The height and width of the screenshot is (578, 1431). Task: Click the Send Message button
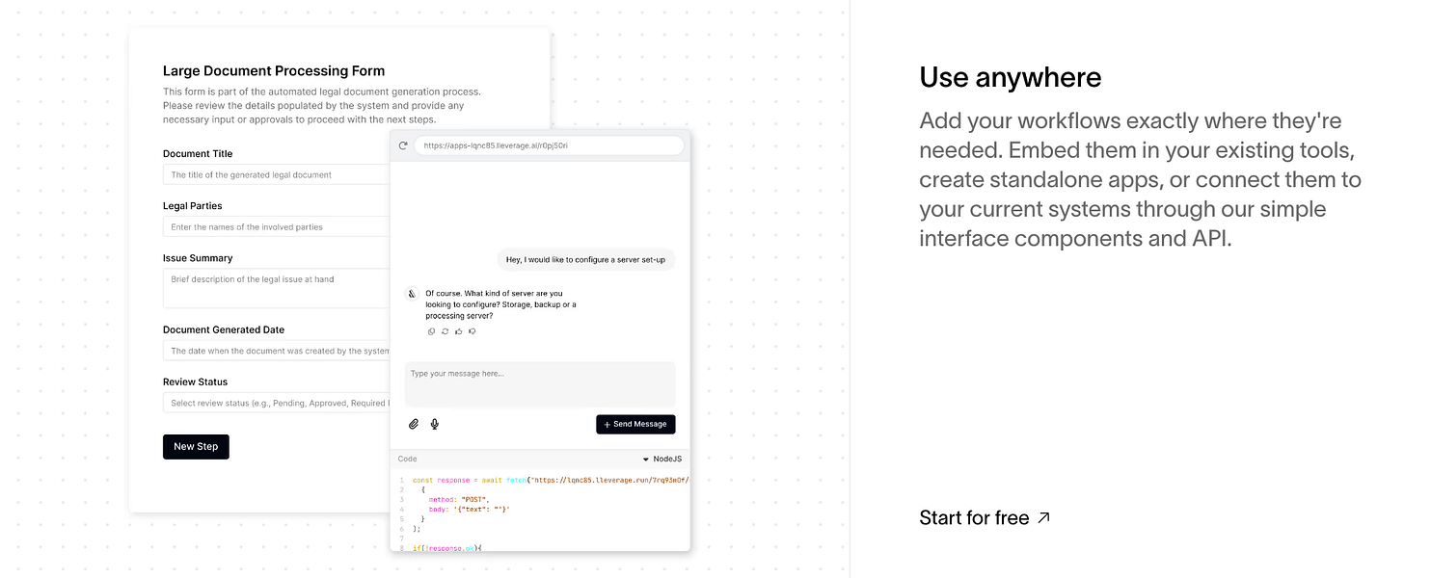coord(635,424)
